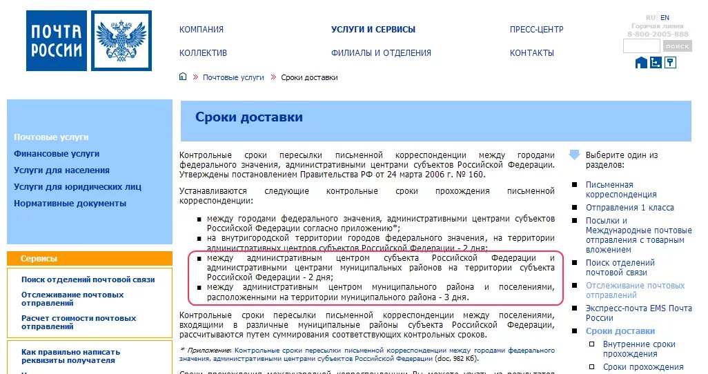Open the Пресс-центр menu
This screenshot has width=708, height=374.
pos(536,30)
